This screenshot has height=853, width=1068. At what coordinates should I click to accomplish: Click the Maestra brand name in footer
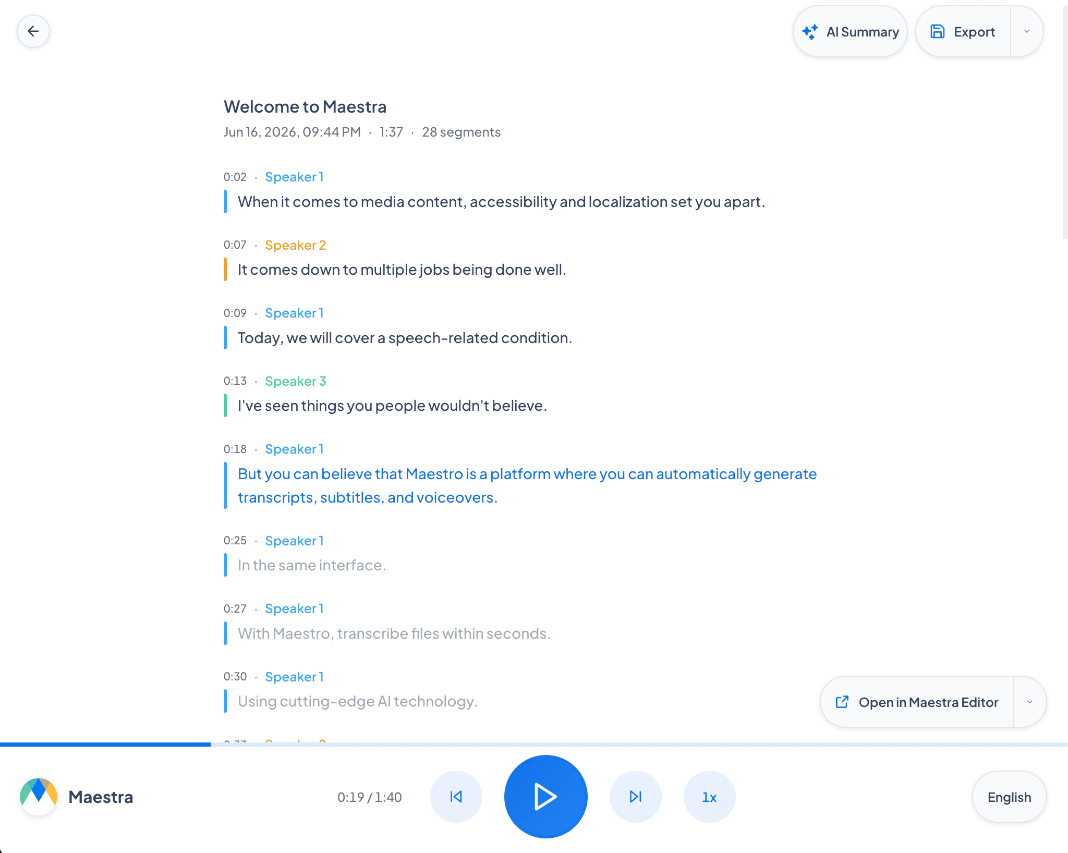[x=101, y=797]
